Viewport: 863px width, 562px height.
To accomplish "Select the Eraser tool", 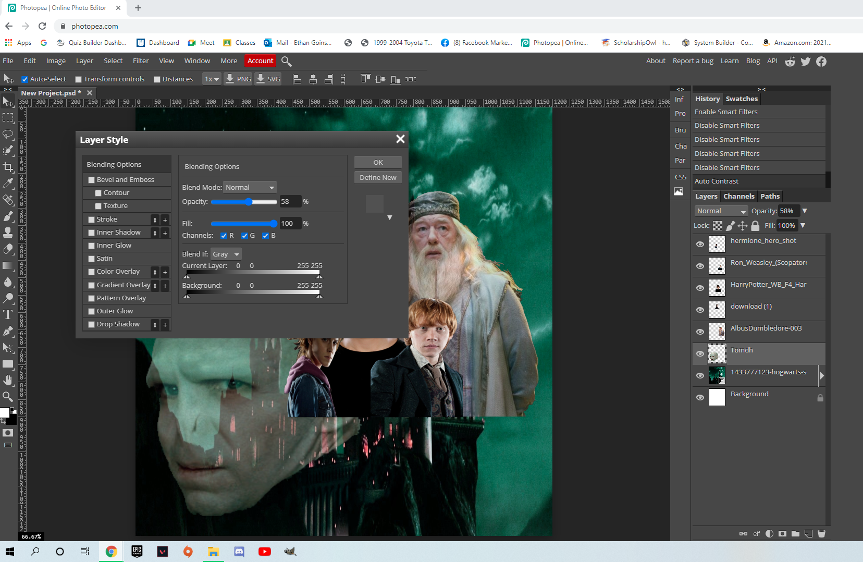I will tap(8, 249).
